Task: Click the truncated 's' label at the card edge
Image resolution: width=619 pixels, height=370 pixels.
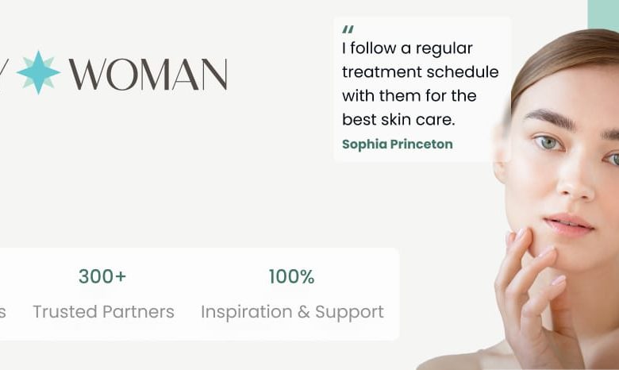Action: (x=2, y=312)
